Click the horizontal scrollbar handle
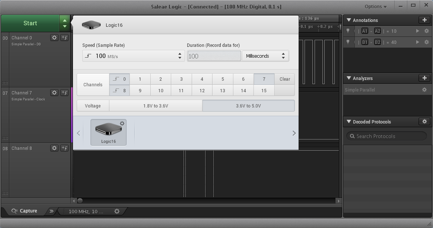Screen dimensions: 433x228 (x=80, y=201)
